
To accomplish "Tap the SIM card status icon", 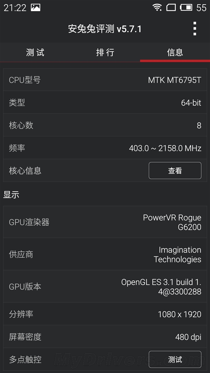I will (171, 8).
